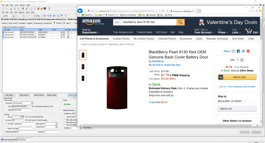Share the listing on Twitter icon
The height and width of the screenshot is (143, 265).
coord(243,51)
